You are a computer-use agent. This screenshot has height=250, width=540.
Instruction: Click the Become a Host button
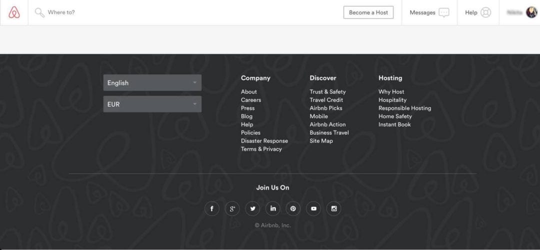pyautogui.click(x=368, y=12)
